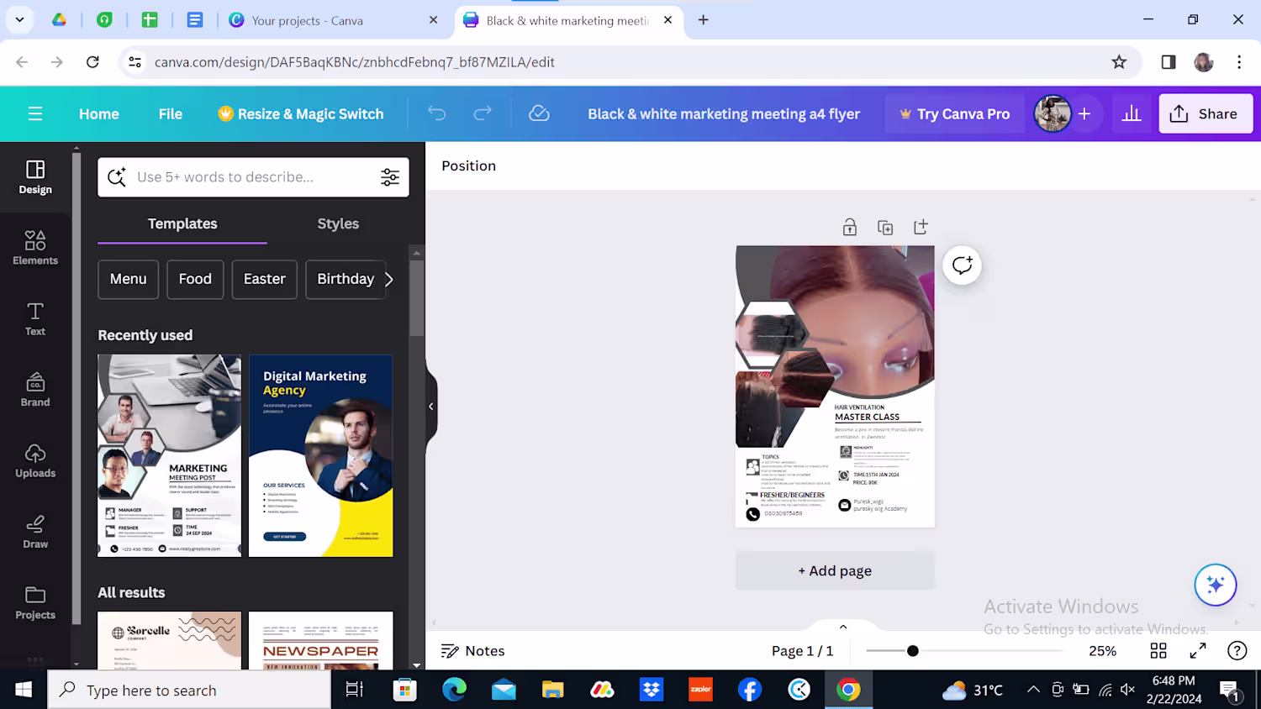Open the Uploads panel
The image size is (1261, 709).
35,461
